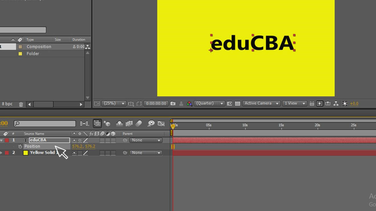Click the Position value 576.2, 576.2
The height and width of the screenshot is (211, 376).
pyautogui.click(x=84, y=146)
